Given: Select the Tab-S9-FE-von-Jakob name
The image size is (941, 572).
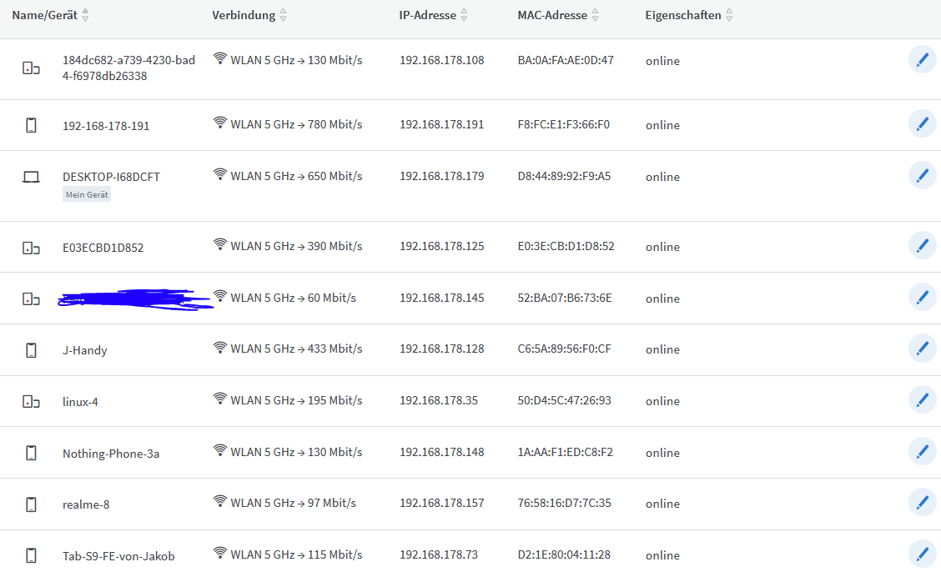Looking at the screenshot, I should [x=118, y=556].
